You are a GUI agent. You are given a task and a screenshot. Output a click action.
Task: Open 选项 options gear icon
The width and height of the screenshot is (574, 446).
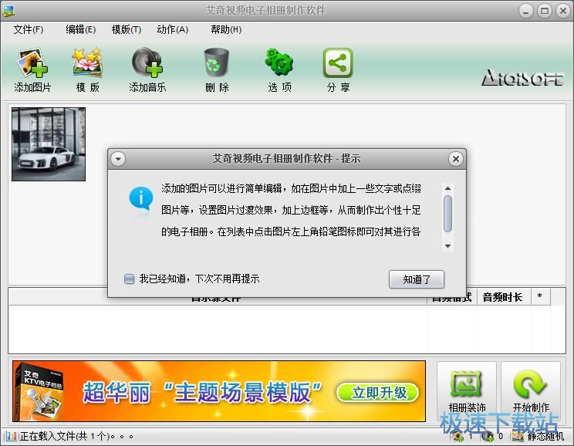(x=279, y=63)
